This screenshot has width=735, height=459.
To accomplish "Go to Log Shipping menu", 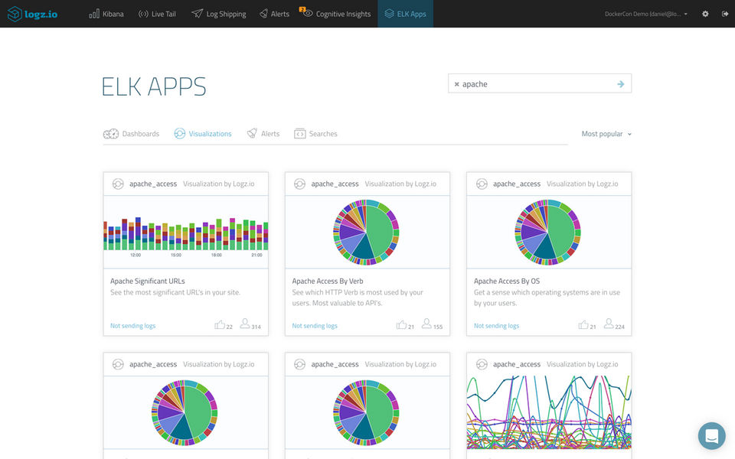I will (219, 14).
